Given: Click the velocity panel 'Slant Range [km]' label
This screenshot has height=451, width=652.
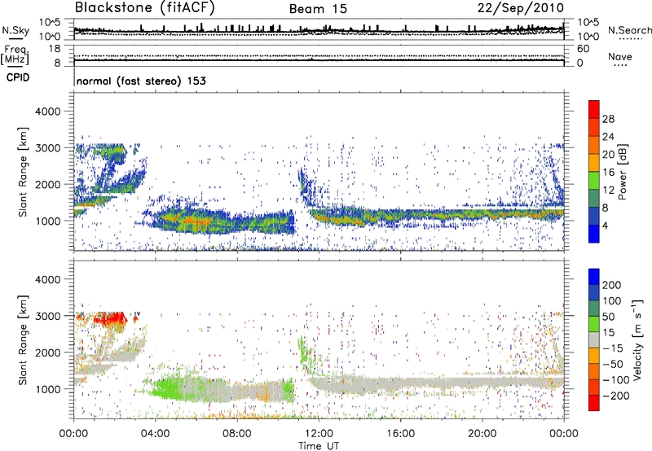Looking at the screenshot, I should pyautogui.click(x=23, y=339).
